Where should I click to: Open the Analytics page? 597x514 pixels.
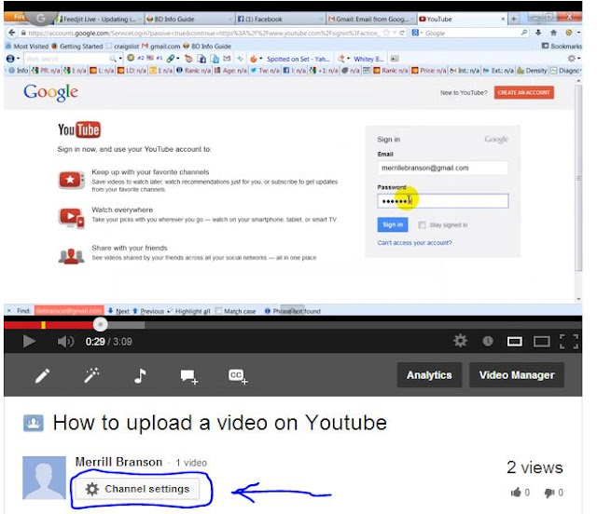click(429, 375)
